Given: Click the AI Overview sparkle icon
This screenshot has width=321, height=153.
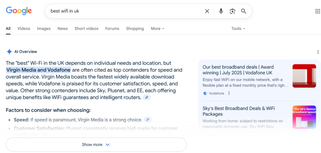Looking at the screenshot, I should tap(9, 52).
